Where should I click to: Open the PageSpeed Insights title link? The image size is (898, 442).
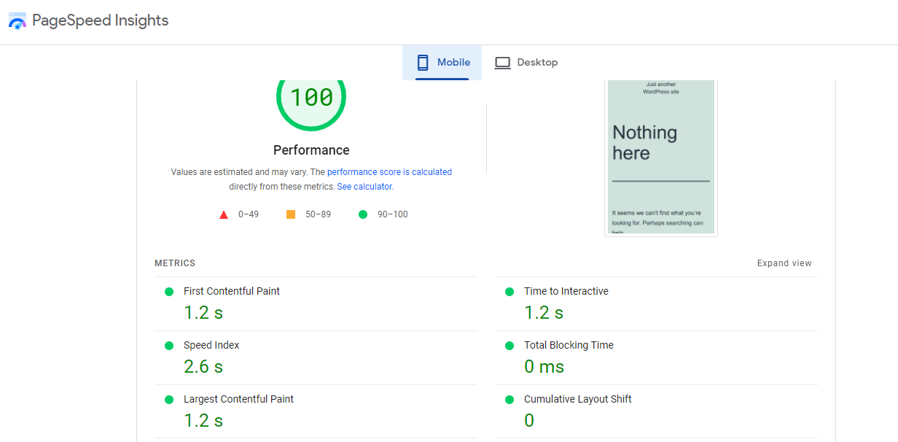point(101,20)
